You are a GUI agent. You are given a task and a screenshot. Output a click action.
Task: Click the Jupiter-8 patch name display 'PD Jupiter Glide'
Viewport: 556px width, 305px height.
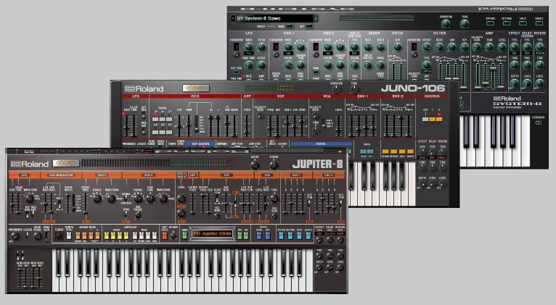coord(212,233)
